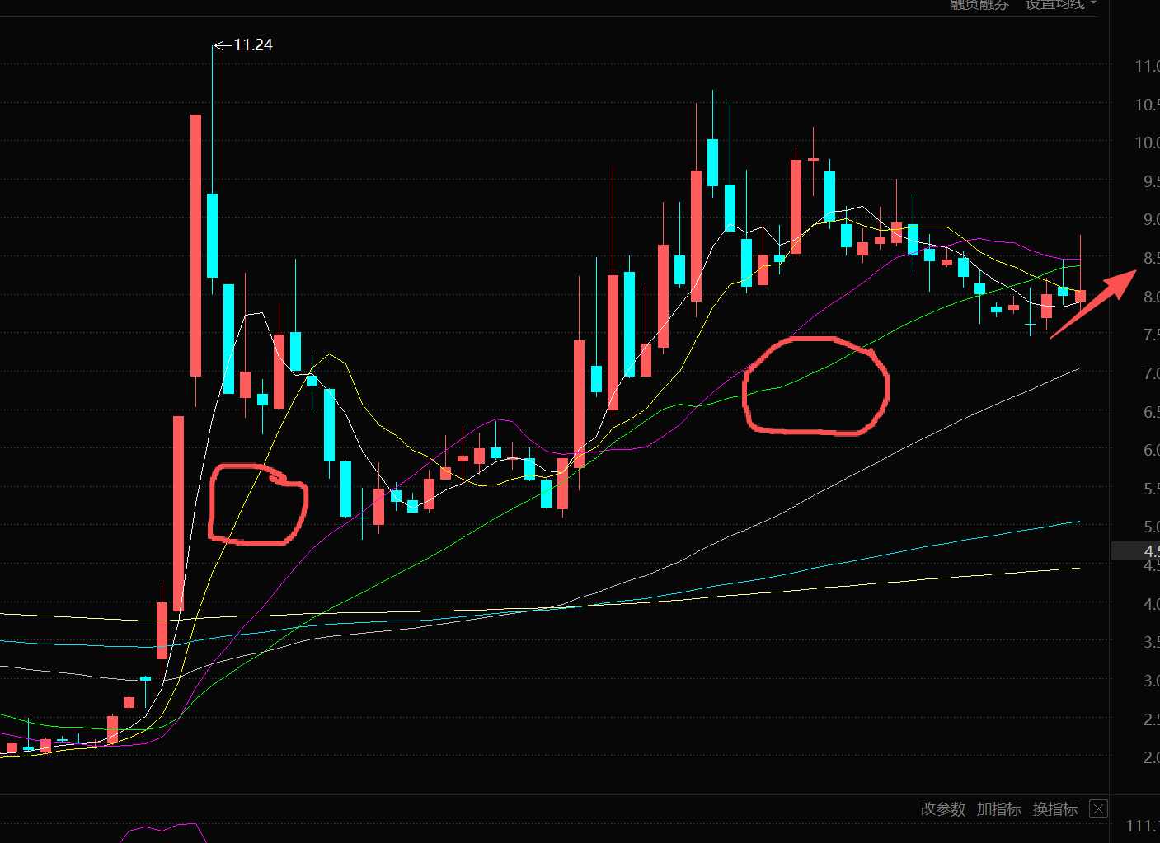Click the 融资融券 margin trading link
1160x843 pixels.
coord(979,4)
